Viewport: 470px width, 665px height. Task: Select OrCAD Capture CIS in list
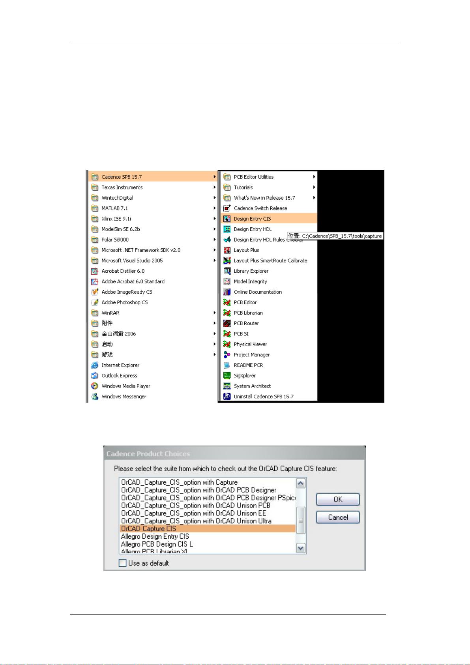click(x=208, y=528)
